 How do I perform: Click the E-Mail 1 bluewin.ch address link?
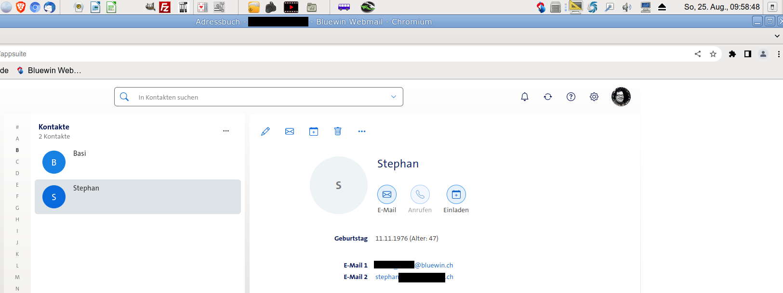434,265
